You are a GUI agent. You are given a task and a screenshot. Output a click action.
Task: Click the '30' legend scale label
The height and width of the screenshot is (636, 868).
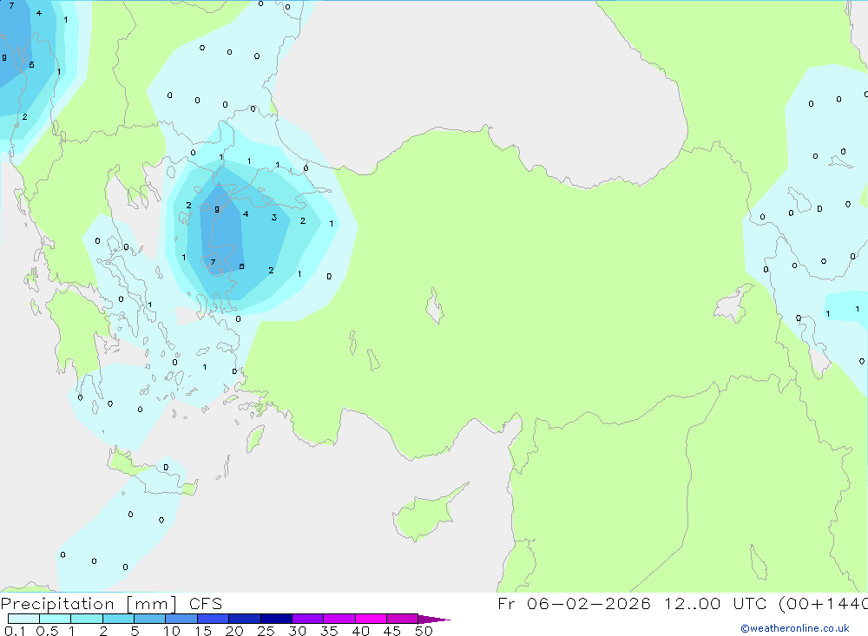(298, 631)
